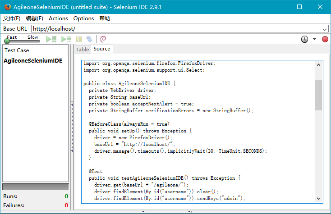Click the sendKeys("admin") line
This screenshot has width=331, height=214.
(170, 198)
